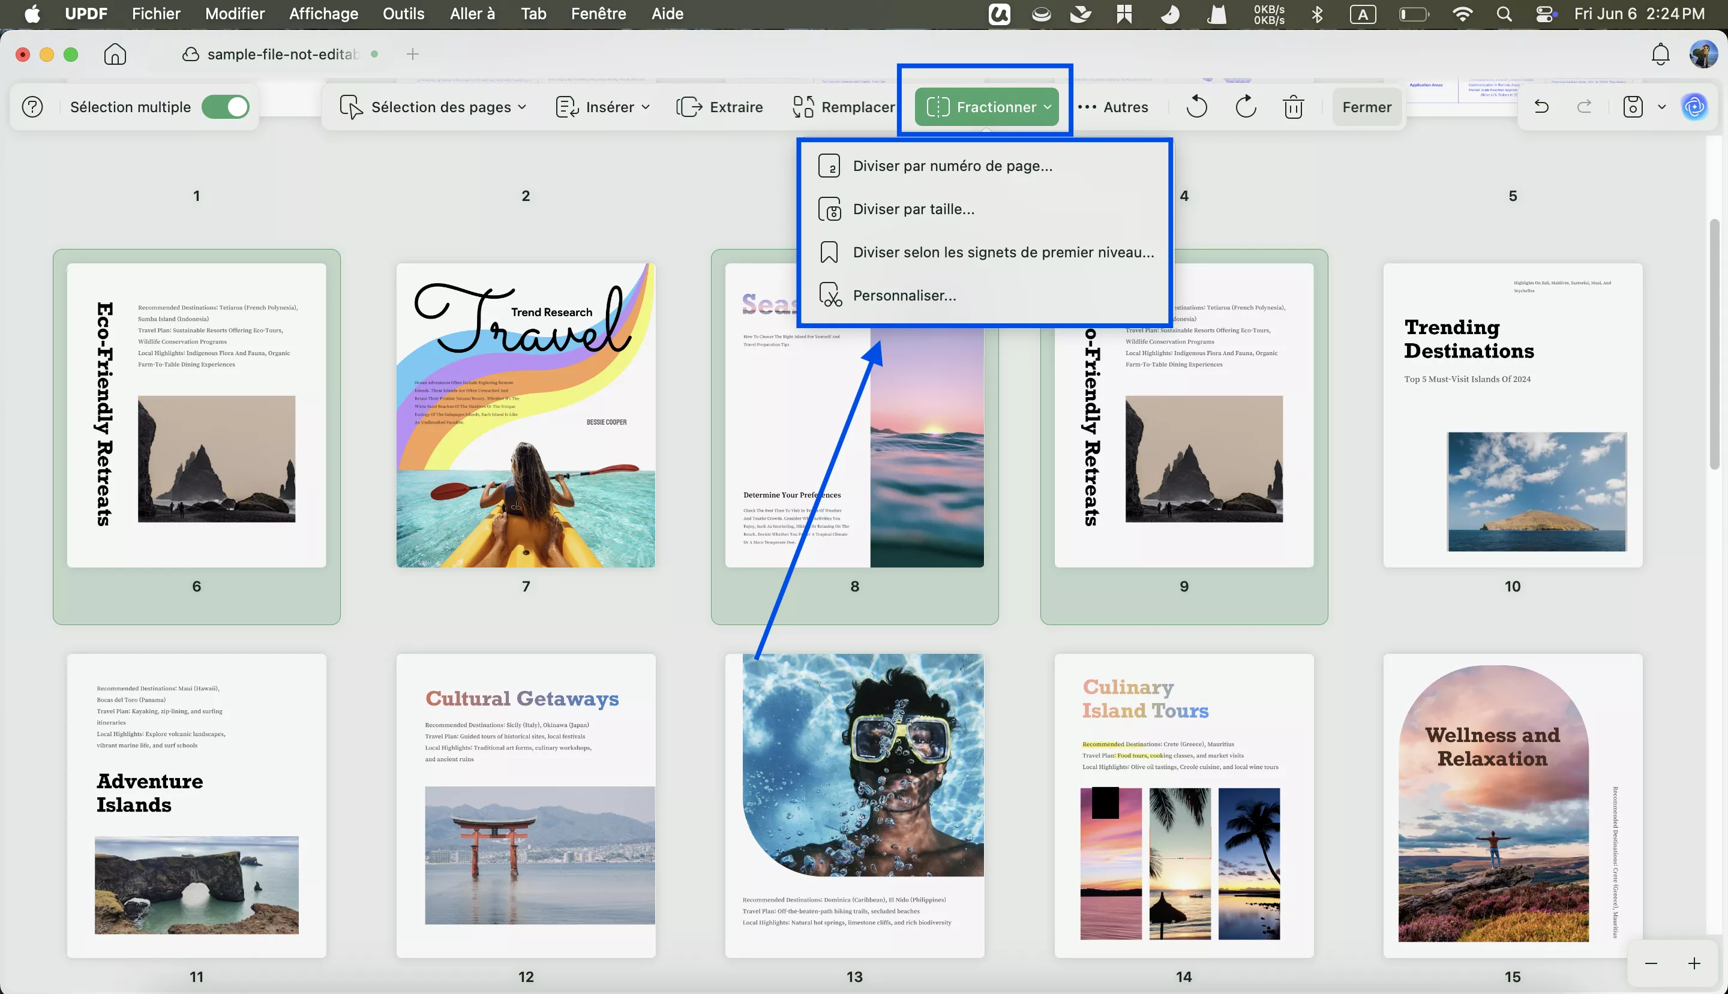
Task: Redo the last action
Action: 1584,107
